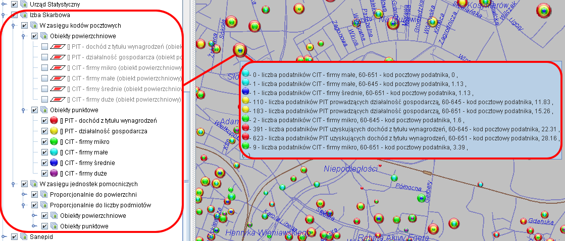Click the panel divider grip handle
The height and width of the screenshot is (241, 565).
[186, 181]
